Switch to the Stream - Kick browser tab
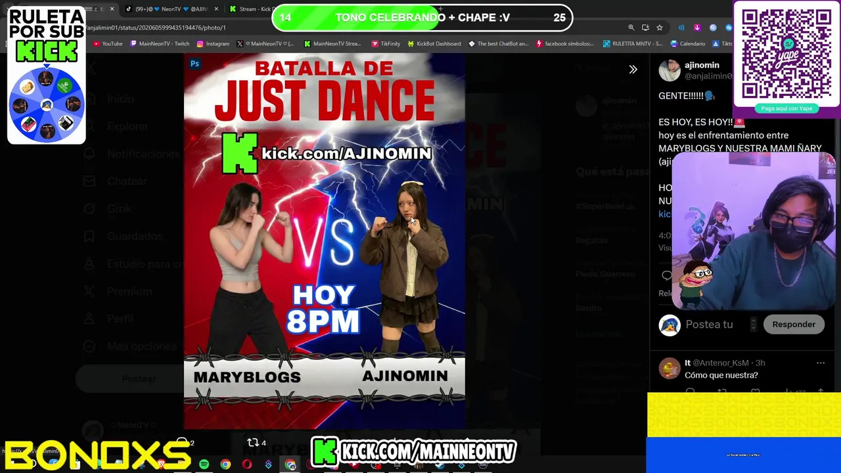The height and width of the screenshot is (473, 841). pos(254,9)
